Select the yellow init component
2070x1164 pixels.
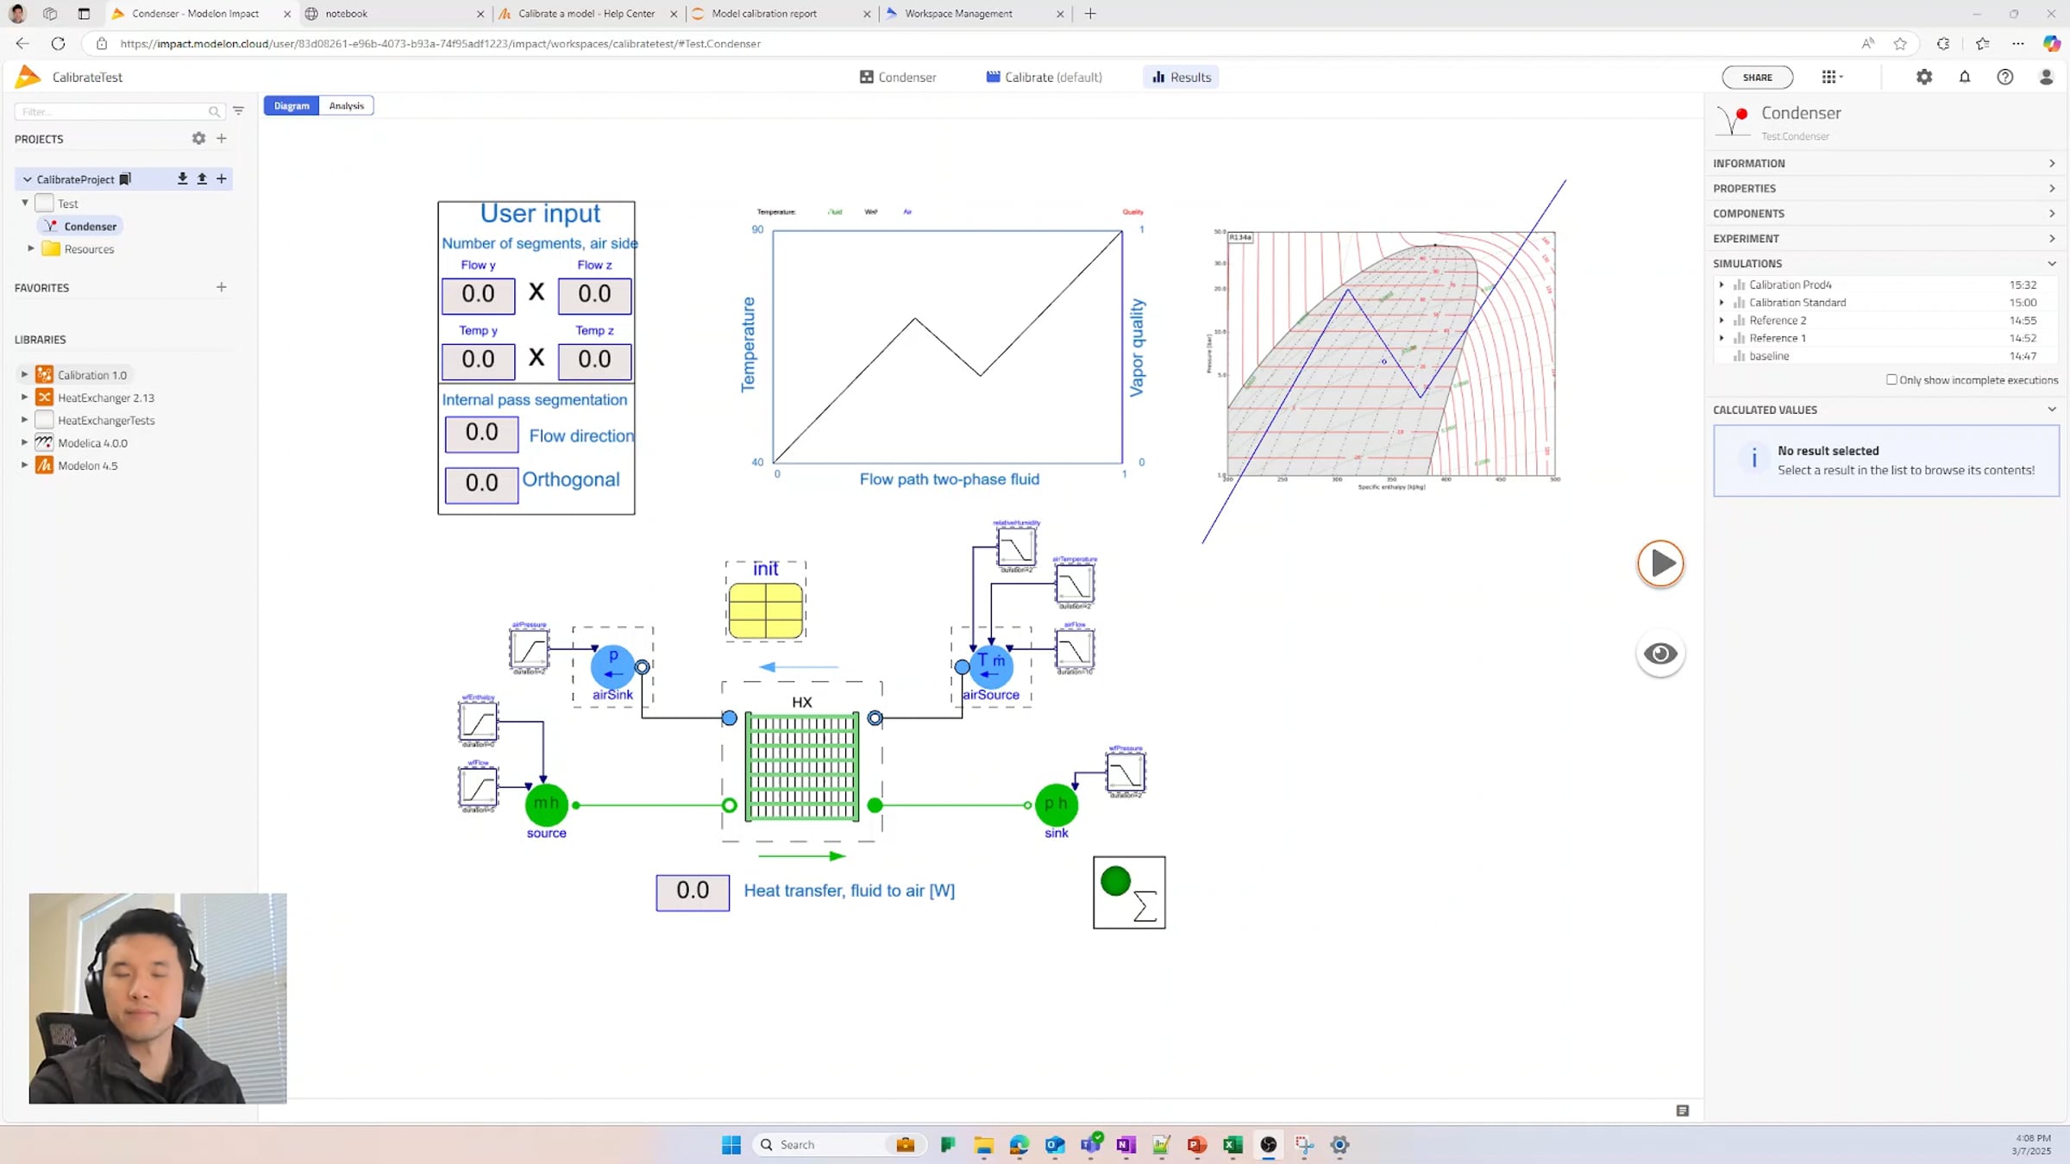coord(766,610)
